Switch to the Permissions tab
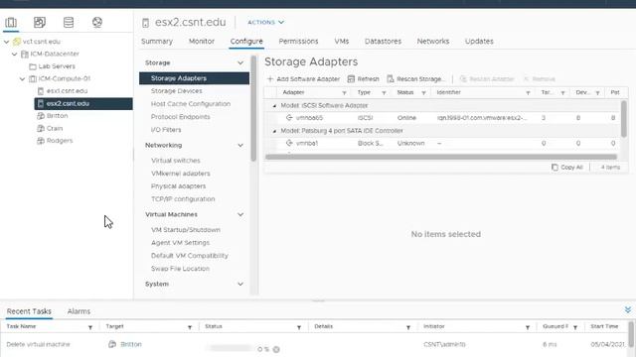 click(x=298, y=42)
